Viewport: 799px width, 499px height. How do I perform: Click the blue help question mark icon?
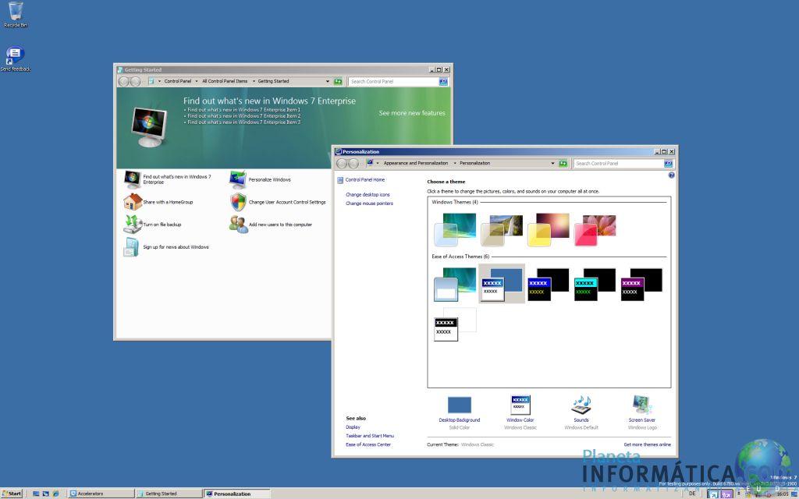(x=671, y=175)
